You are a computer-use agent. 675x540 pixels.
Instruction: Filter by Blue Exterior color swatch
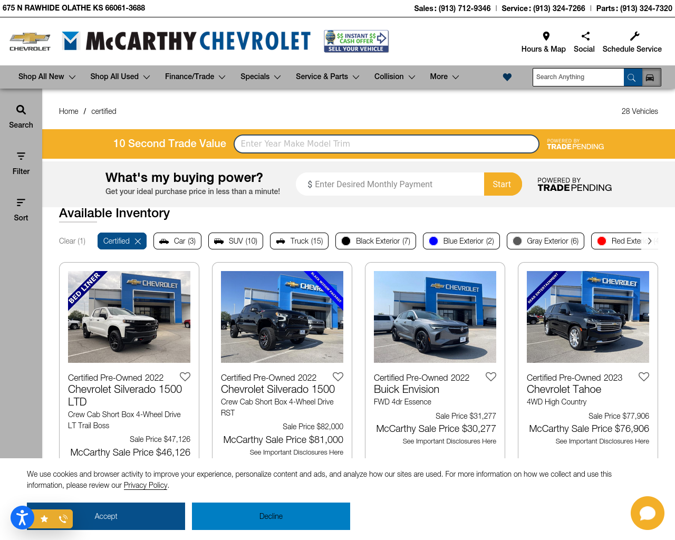pyautogui.click(x=433, y=241)
